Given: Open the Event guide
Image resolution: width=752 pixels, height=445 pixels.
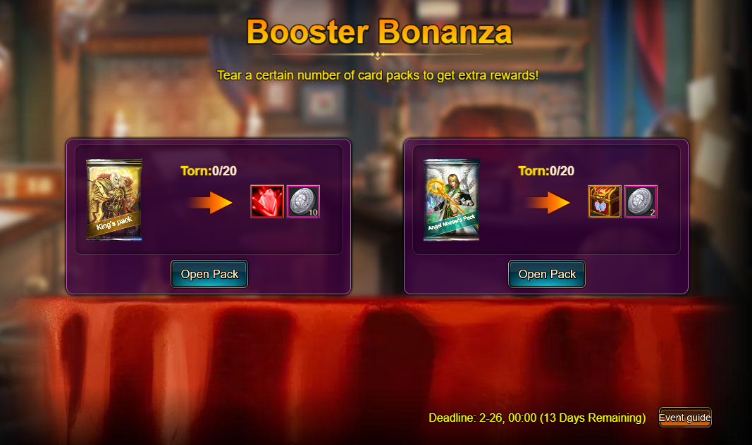Looking at the screenshot, I should point(685,418).
